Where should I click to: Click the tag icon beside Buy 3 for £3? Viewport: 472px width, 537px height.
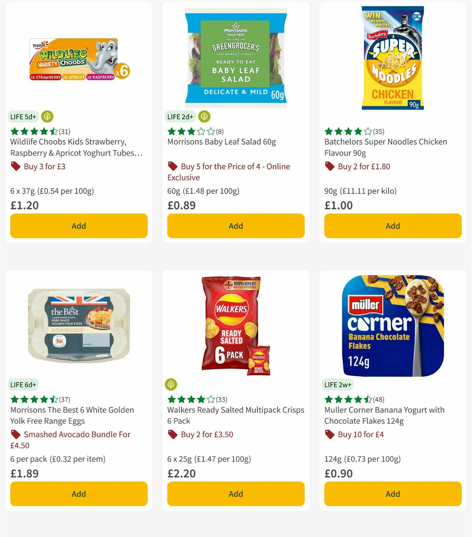point(15,166)
